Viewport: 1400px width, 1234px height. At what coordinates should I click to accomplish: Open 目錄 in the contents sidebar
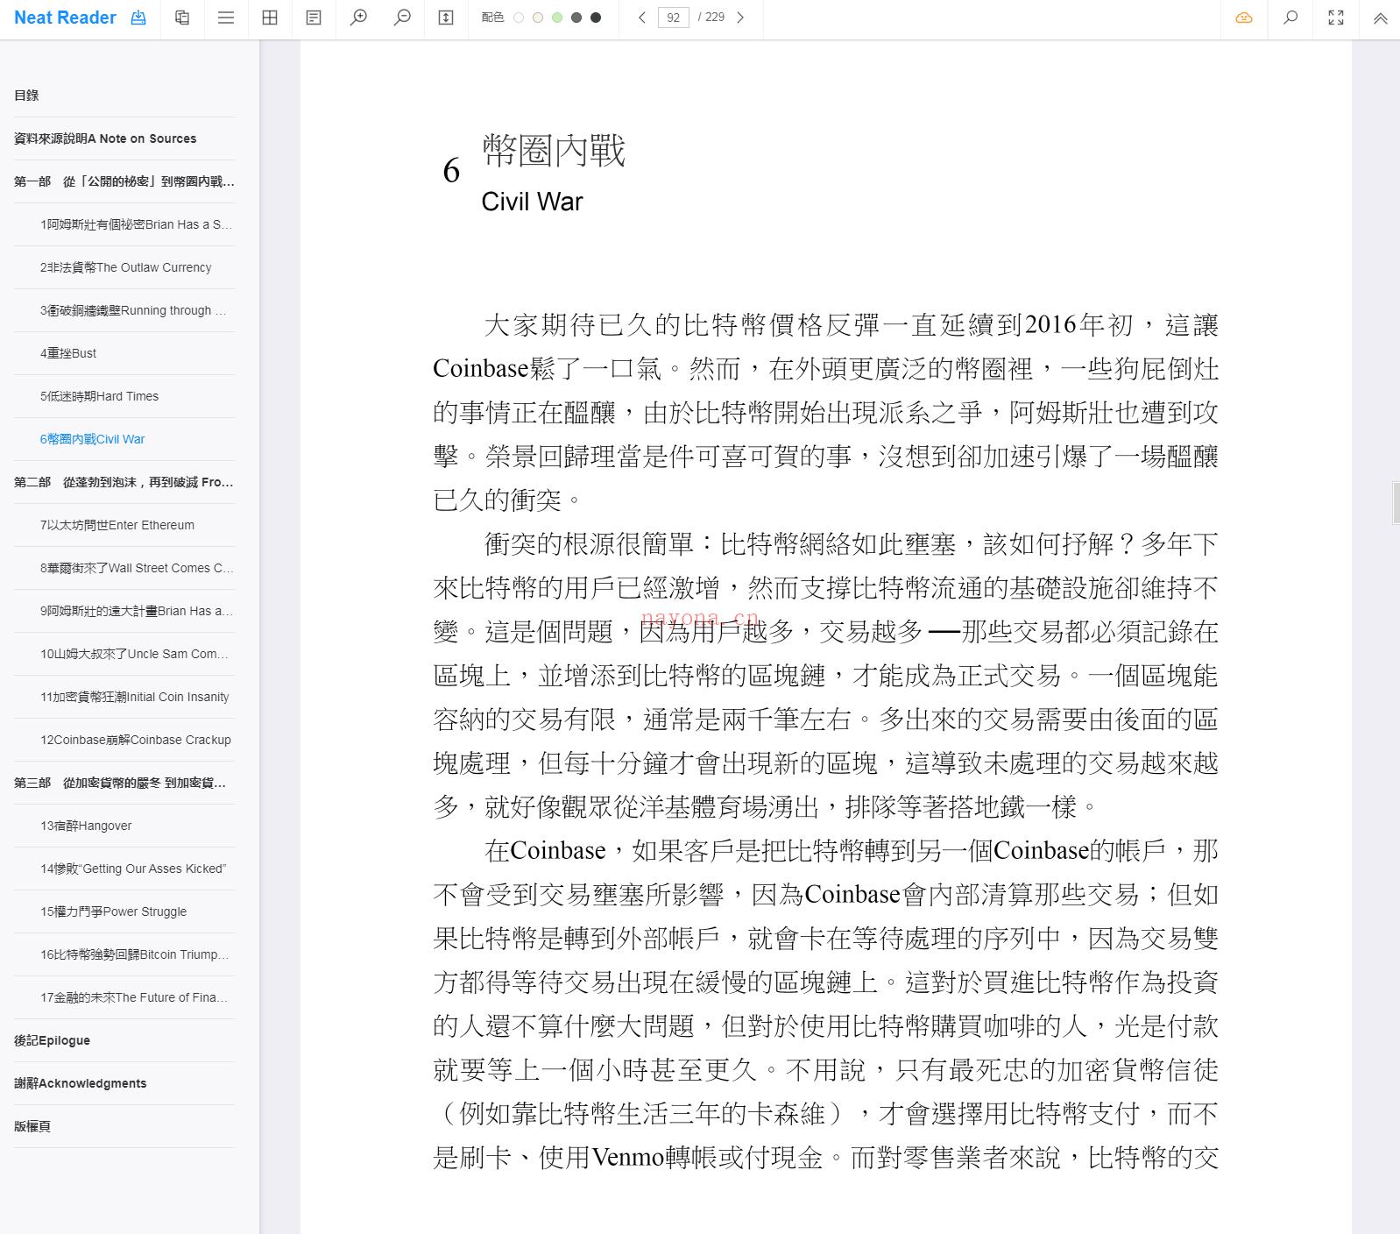(124, 96)
